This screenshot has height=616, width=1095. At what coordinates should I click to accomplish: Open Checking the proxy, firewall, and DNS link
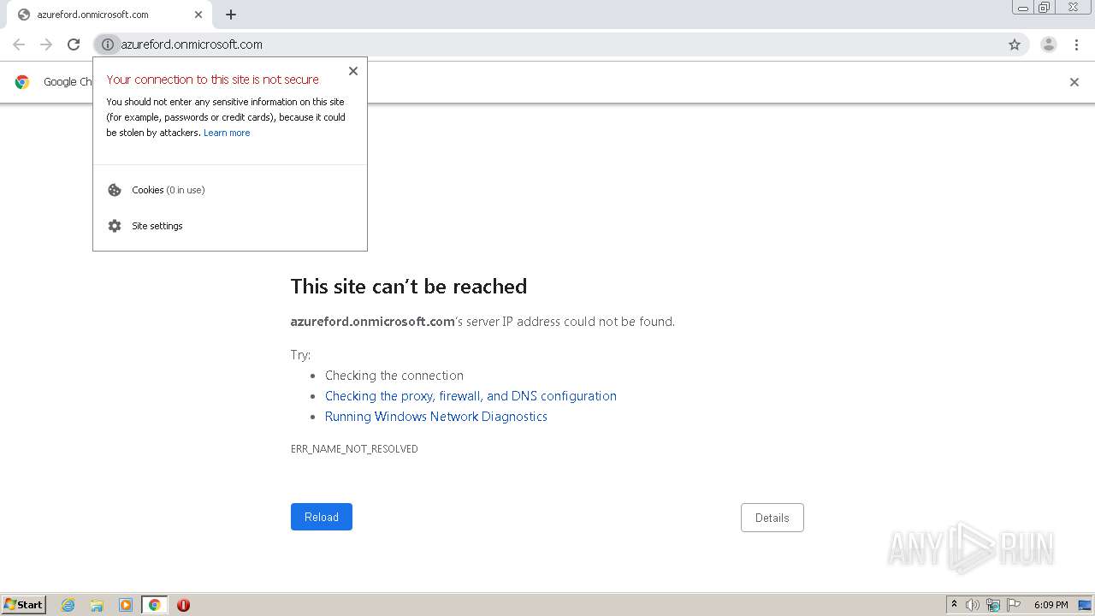[471, 396]
